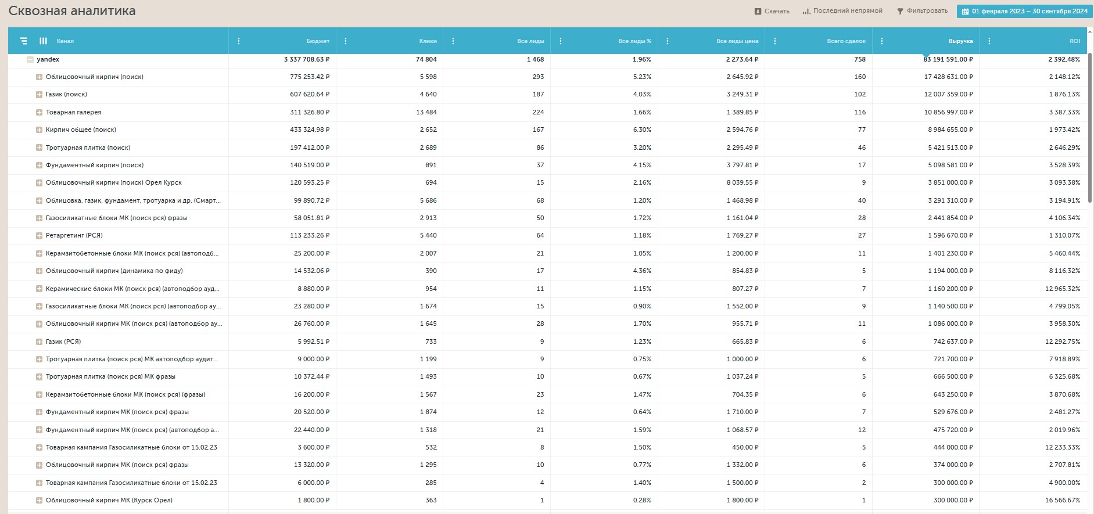Click the Скачать download button
The image size is (1094, 514).
click(772, 11)
